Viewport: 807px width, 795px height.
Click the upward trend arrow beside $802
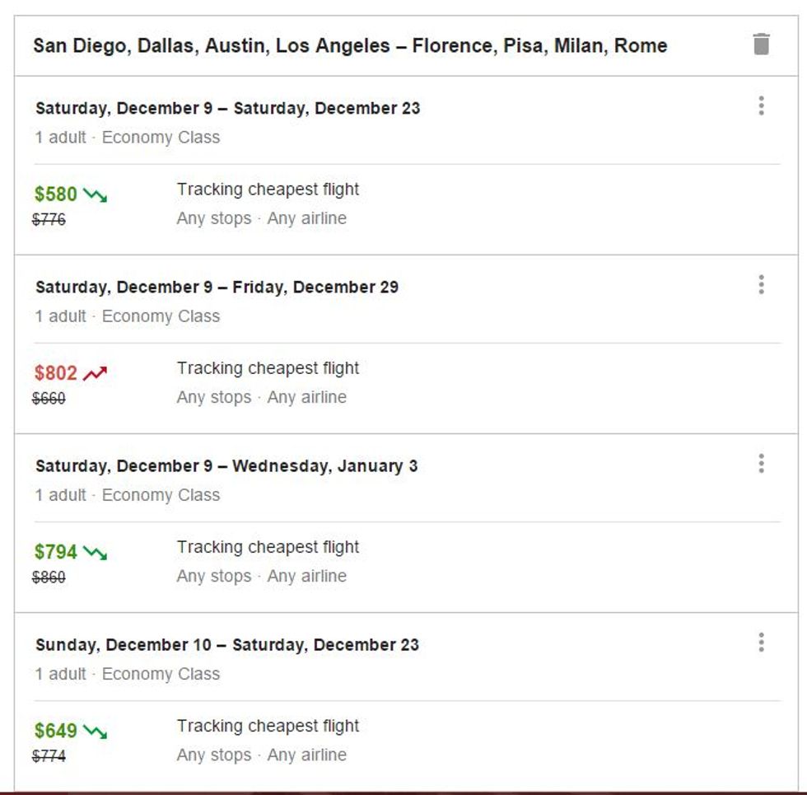coord(95,374)
